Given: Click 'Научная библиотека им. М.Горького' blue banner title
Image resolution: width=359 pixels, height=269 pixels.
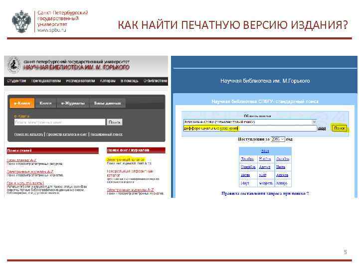Looking at the screenshot, I should click(265, 81).
